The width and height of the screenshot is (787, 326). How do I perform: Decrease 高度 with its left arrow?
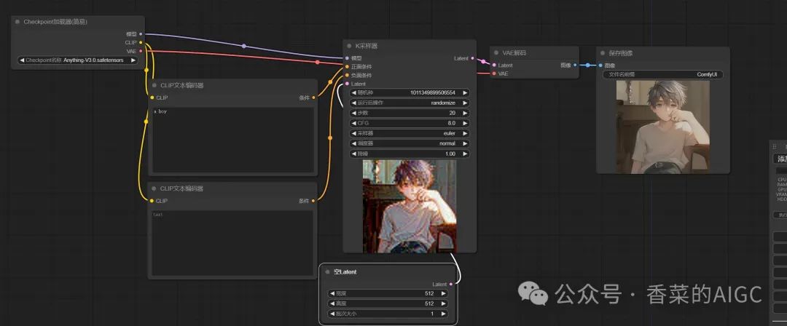tap(332, 303)
